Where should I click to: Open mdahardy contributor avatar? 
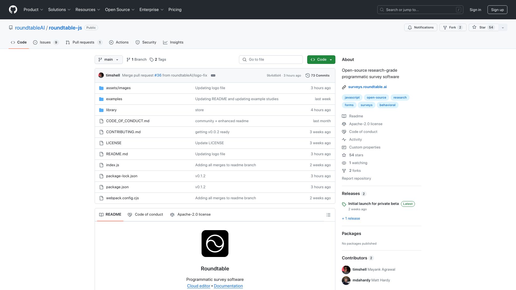coord(346,280)
